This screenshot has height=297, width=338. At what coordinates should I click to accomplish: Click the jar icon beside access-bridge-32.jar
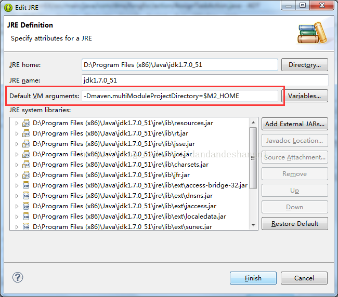tap(26, 185)
